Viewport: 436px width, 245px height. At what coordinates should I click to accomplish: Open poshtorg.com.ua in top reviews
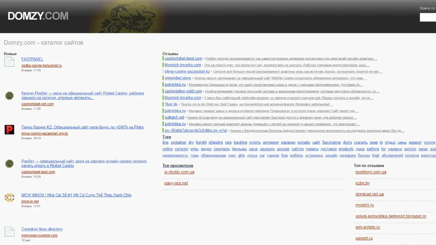[371, 172]
